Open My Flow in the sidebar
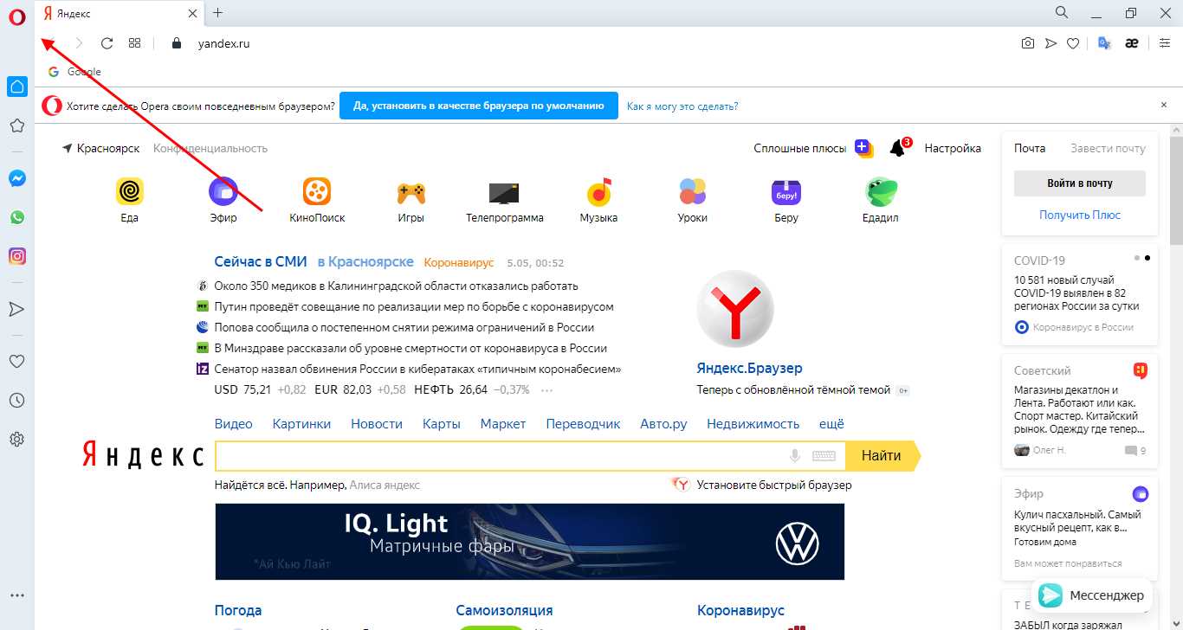The image size is (1183, 630). click(x=16, y=309)
